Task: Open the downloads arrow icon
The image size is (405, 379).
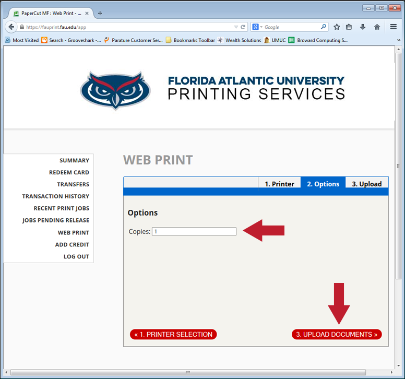Action: click(x=363, y=27)
